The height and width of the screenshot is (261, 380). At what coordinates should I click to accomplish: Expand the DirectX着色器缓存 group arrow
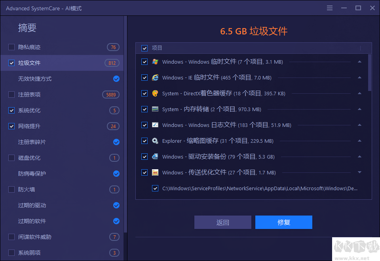[360, 93]
